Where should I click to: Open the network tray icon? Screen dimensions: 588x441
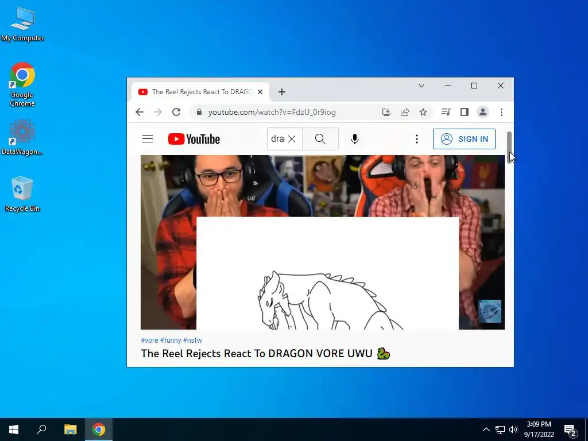pyautogui.click(x=500, y=430)
